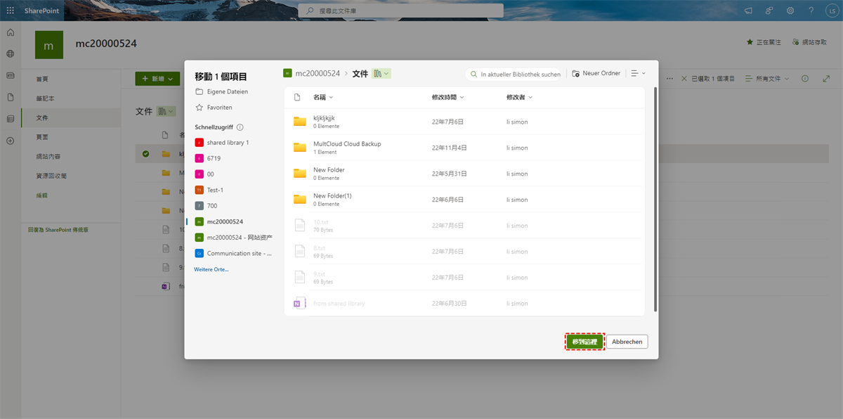
Task: Open the toolbar overflow three dots
Action: click(x=669, y=79)
